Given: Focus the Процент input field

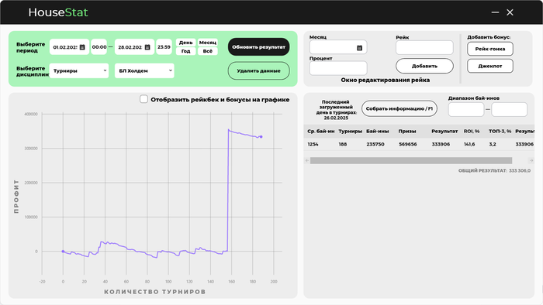Looking at the screenshot, I should point(338,68).
